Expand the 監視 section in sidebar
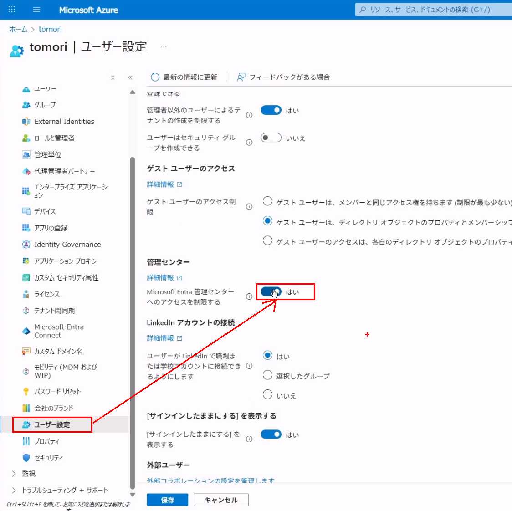The height and width of the screenshot is (511, 512). 14,474
